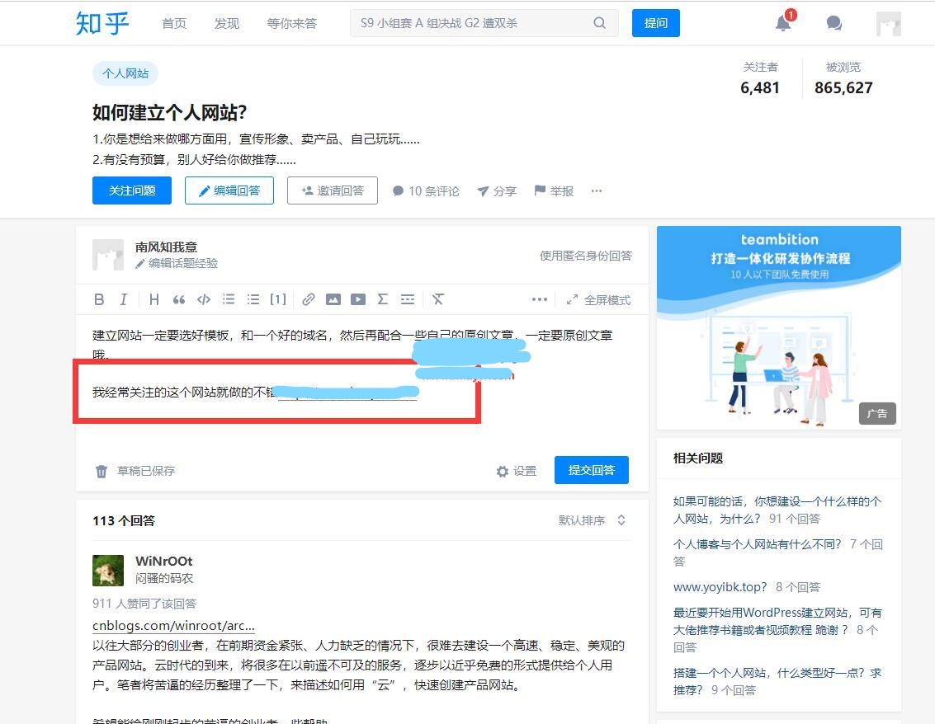The width and height of the screenshot is (935, 724).
Task: Insert a video into the answer
Action: coord(357,299)
